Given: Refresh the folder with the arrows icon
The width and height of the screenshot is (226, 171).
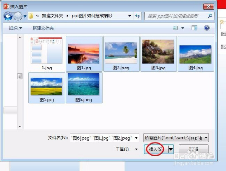Looking at the screenshot, I should tap(137, 16).
